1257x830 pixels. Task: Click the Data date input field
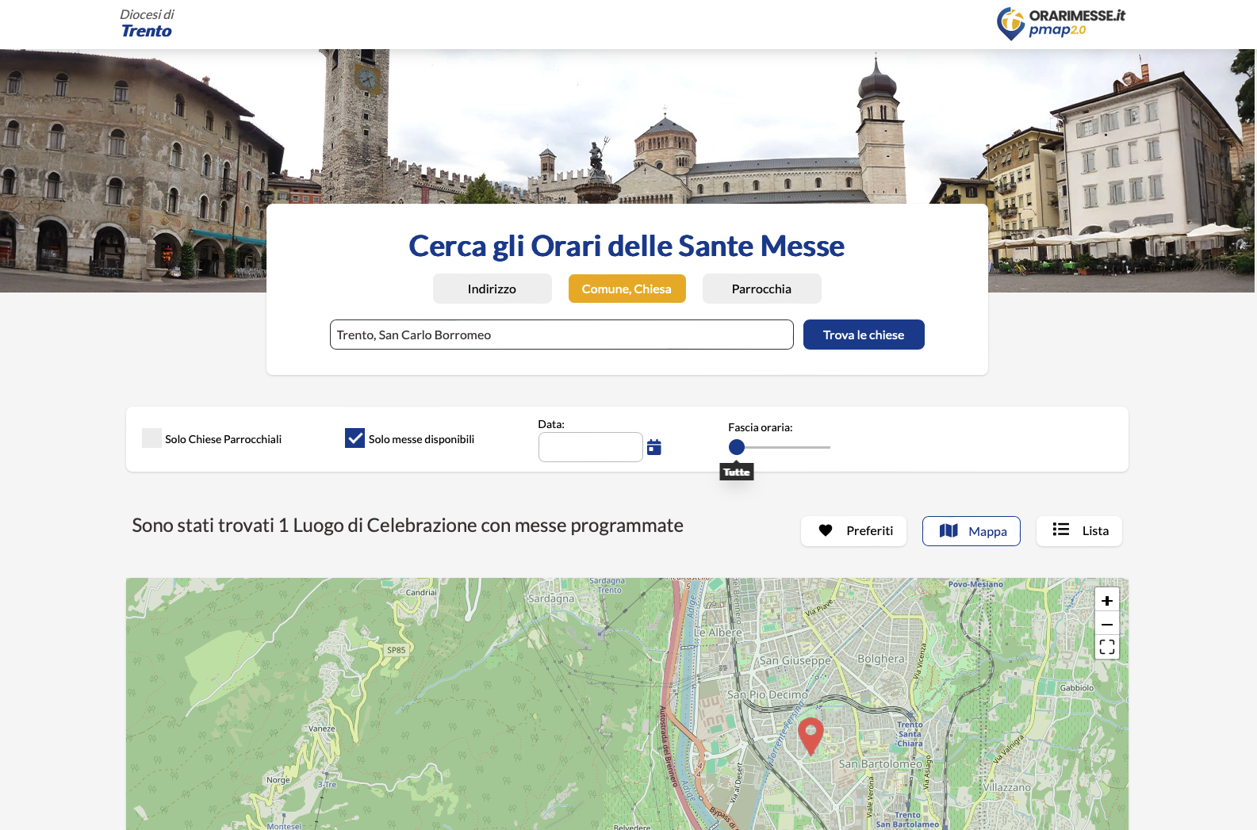tap(590, 447)
